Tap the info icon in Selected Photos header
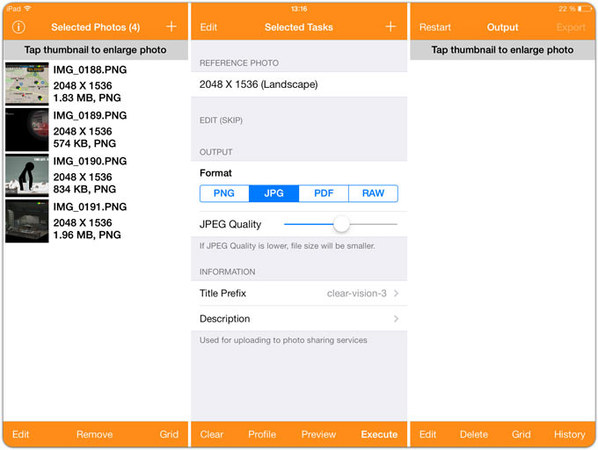Screen dimensions: 598x450 point(18,27)
